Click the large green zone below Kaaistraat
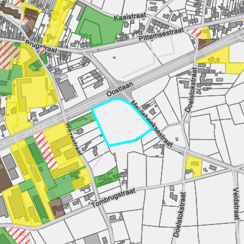Viewport: 244px width, 244px height. [x=100, y=26]
